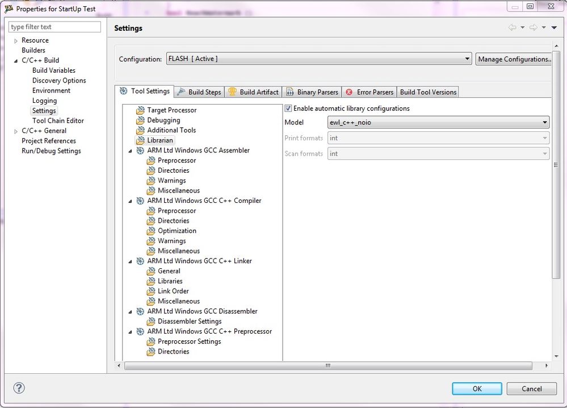
Task: Expand the C/C++ General node
Action: coord(15,131)
